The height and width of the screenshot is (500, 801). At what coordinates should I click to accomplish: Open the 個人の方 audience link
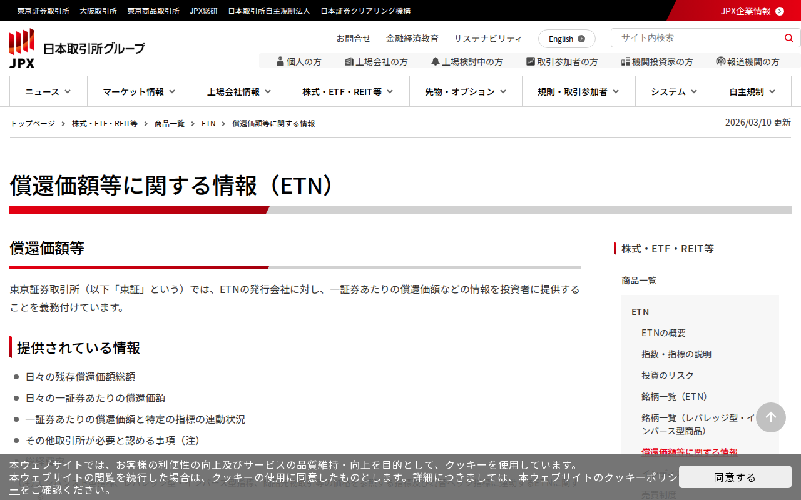coord(299,61)
